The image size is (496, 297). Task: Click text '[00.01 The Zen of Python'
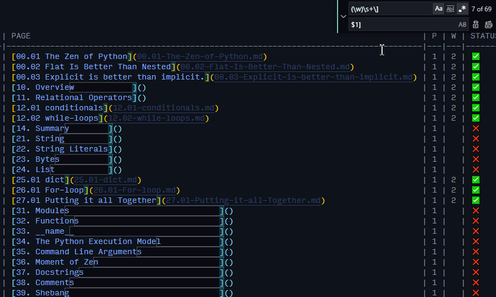(69, 57)
